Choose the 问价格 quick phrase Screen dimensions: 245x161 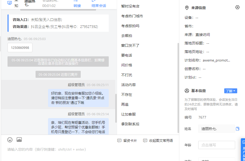pyautogui.click(x=127, y=65)
